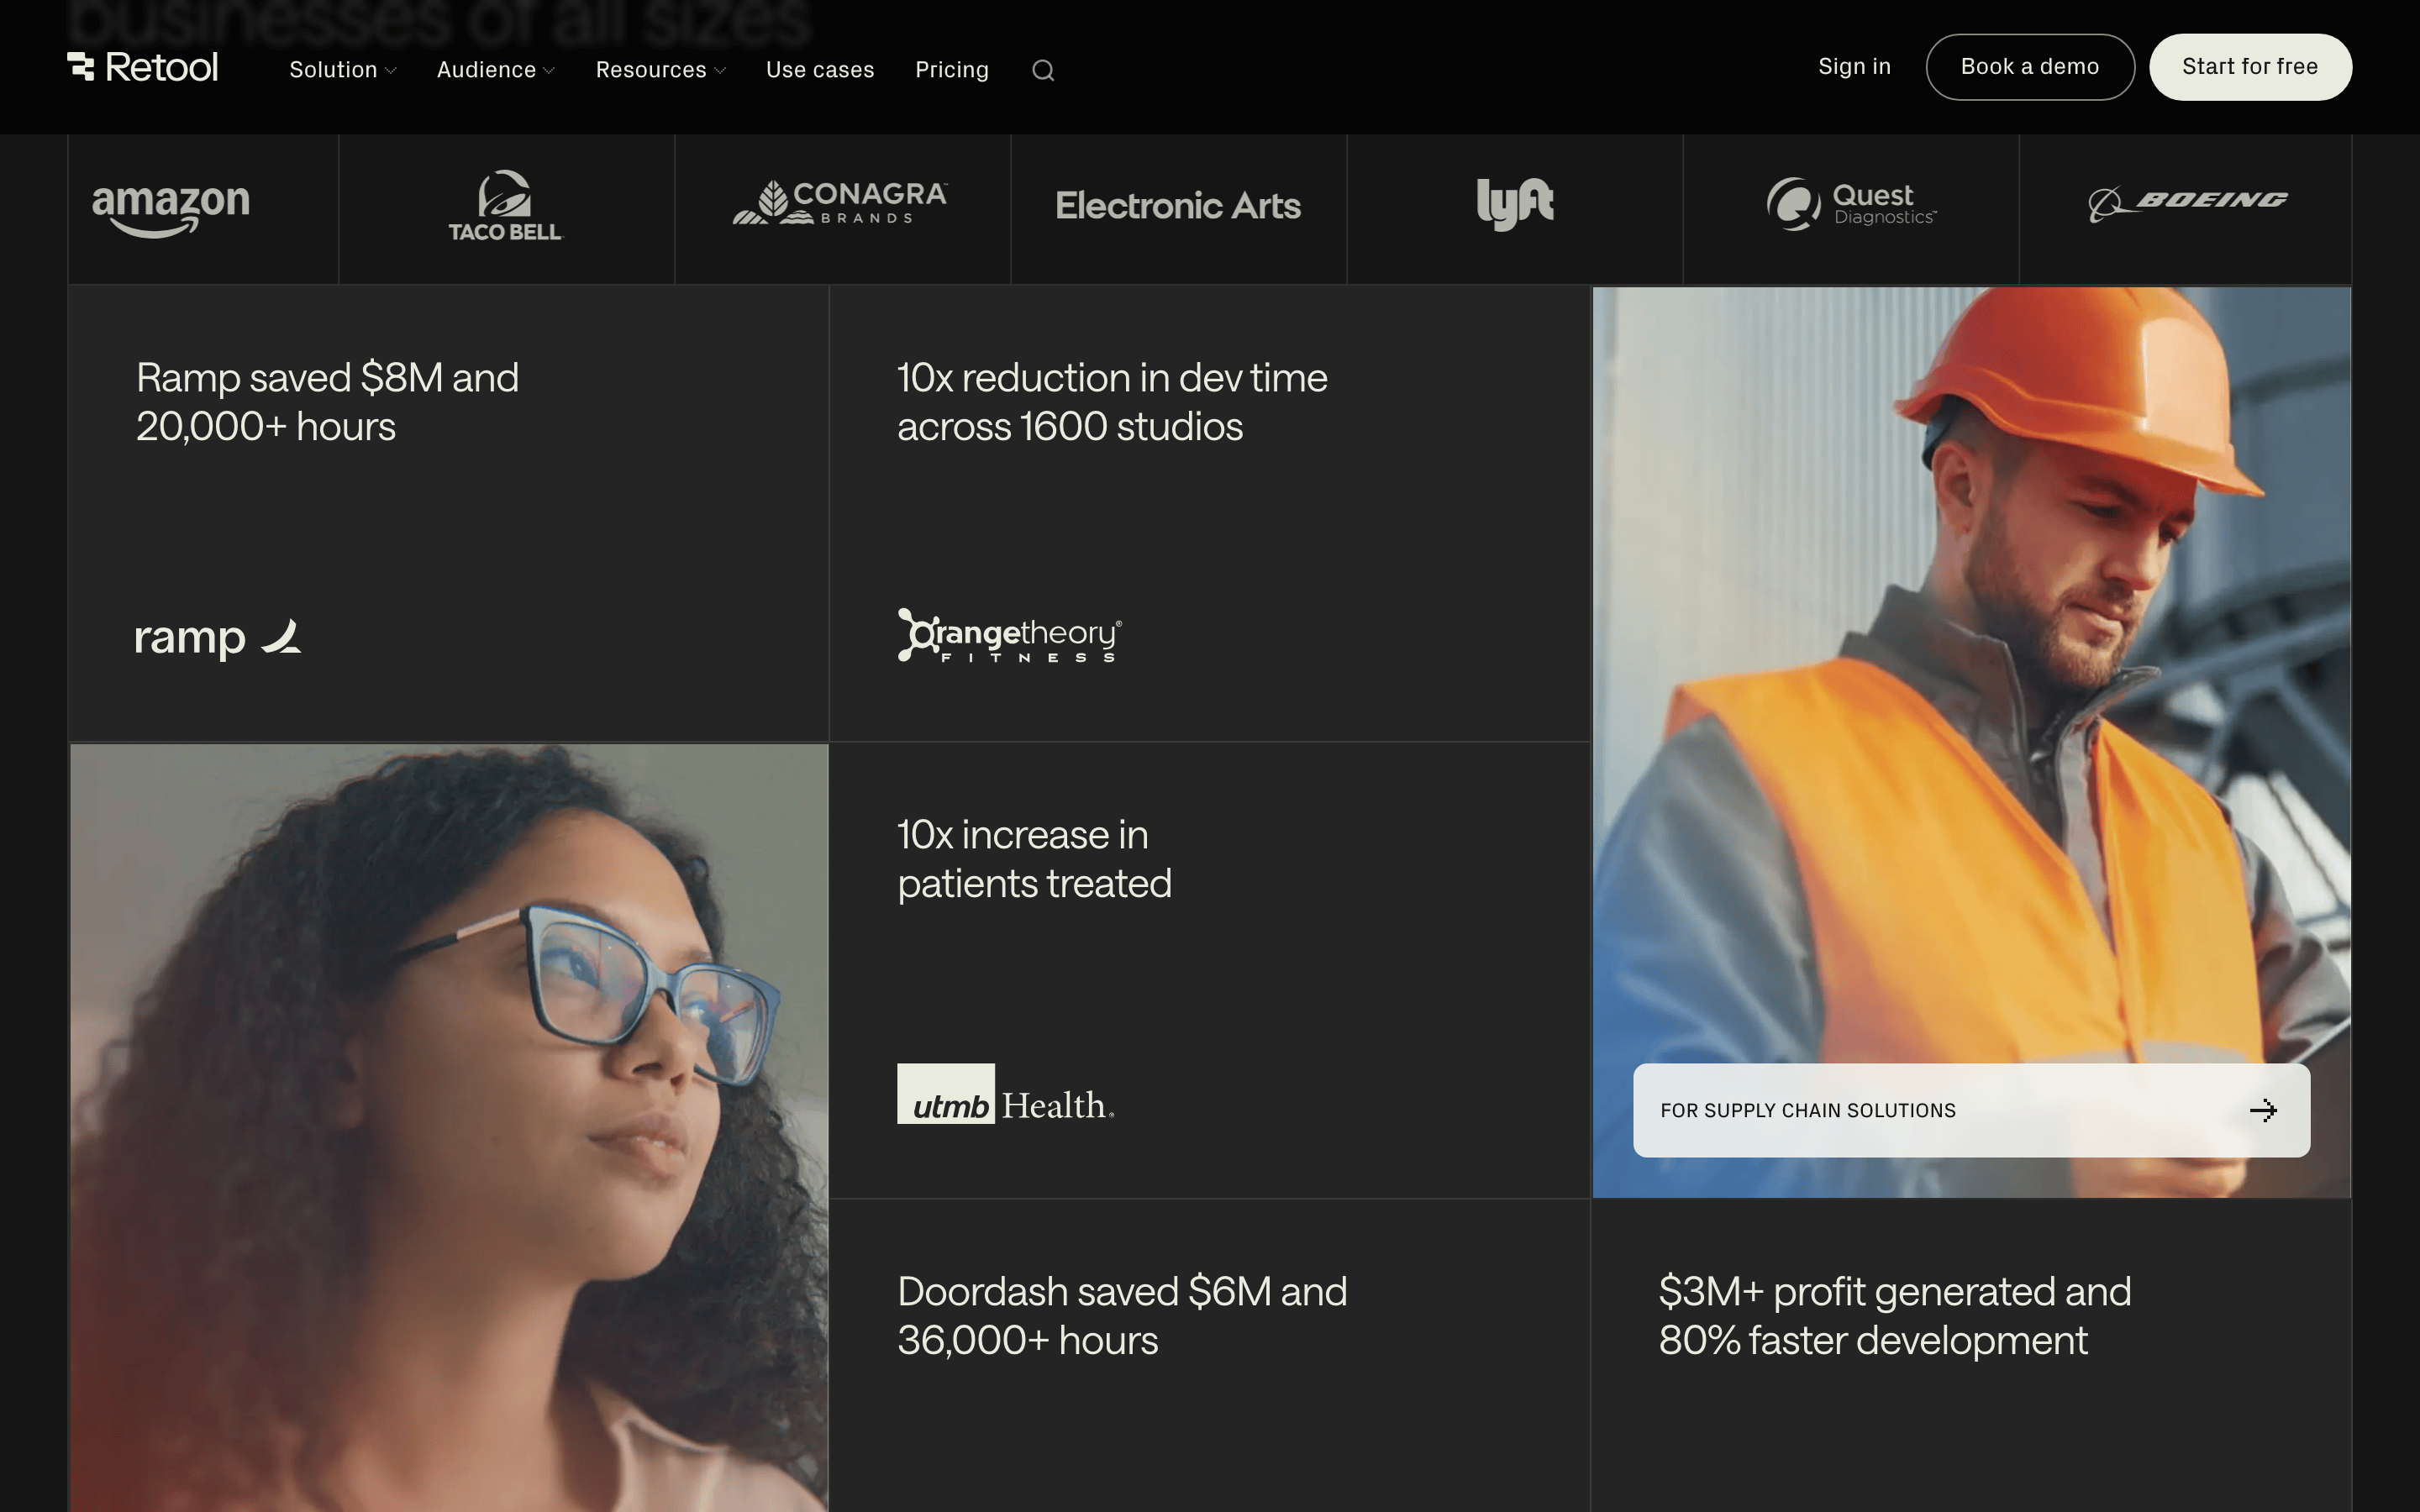Image resolution: width=2420 pixels, height=1512 pixels.
Task: Click the arrow in supply chain banner
Action: click(x=2263, y=1110)
